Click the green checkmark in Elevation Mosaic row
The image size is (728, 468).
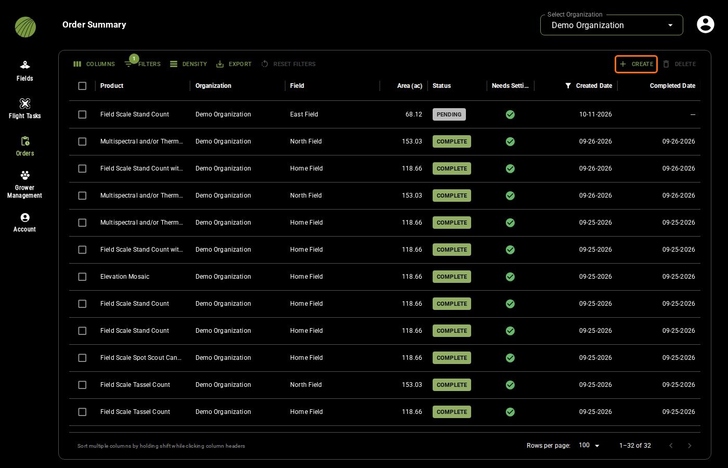(x=510, y=277)
